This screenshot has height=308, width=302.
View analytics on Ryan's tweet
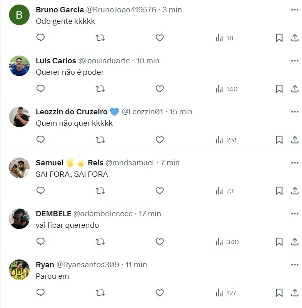226,293
